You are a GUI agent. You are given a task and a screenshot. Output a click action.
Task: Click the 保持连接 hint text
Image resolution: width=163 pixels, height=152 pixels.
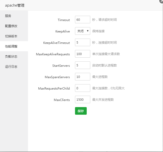[98, 31]
